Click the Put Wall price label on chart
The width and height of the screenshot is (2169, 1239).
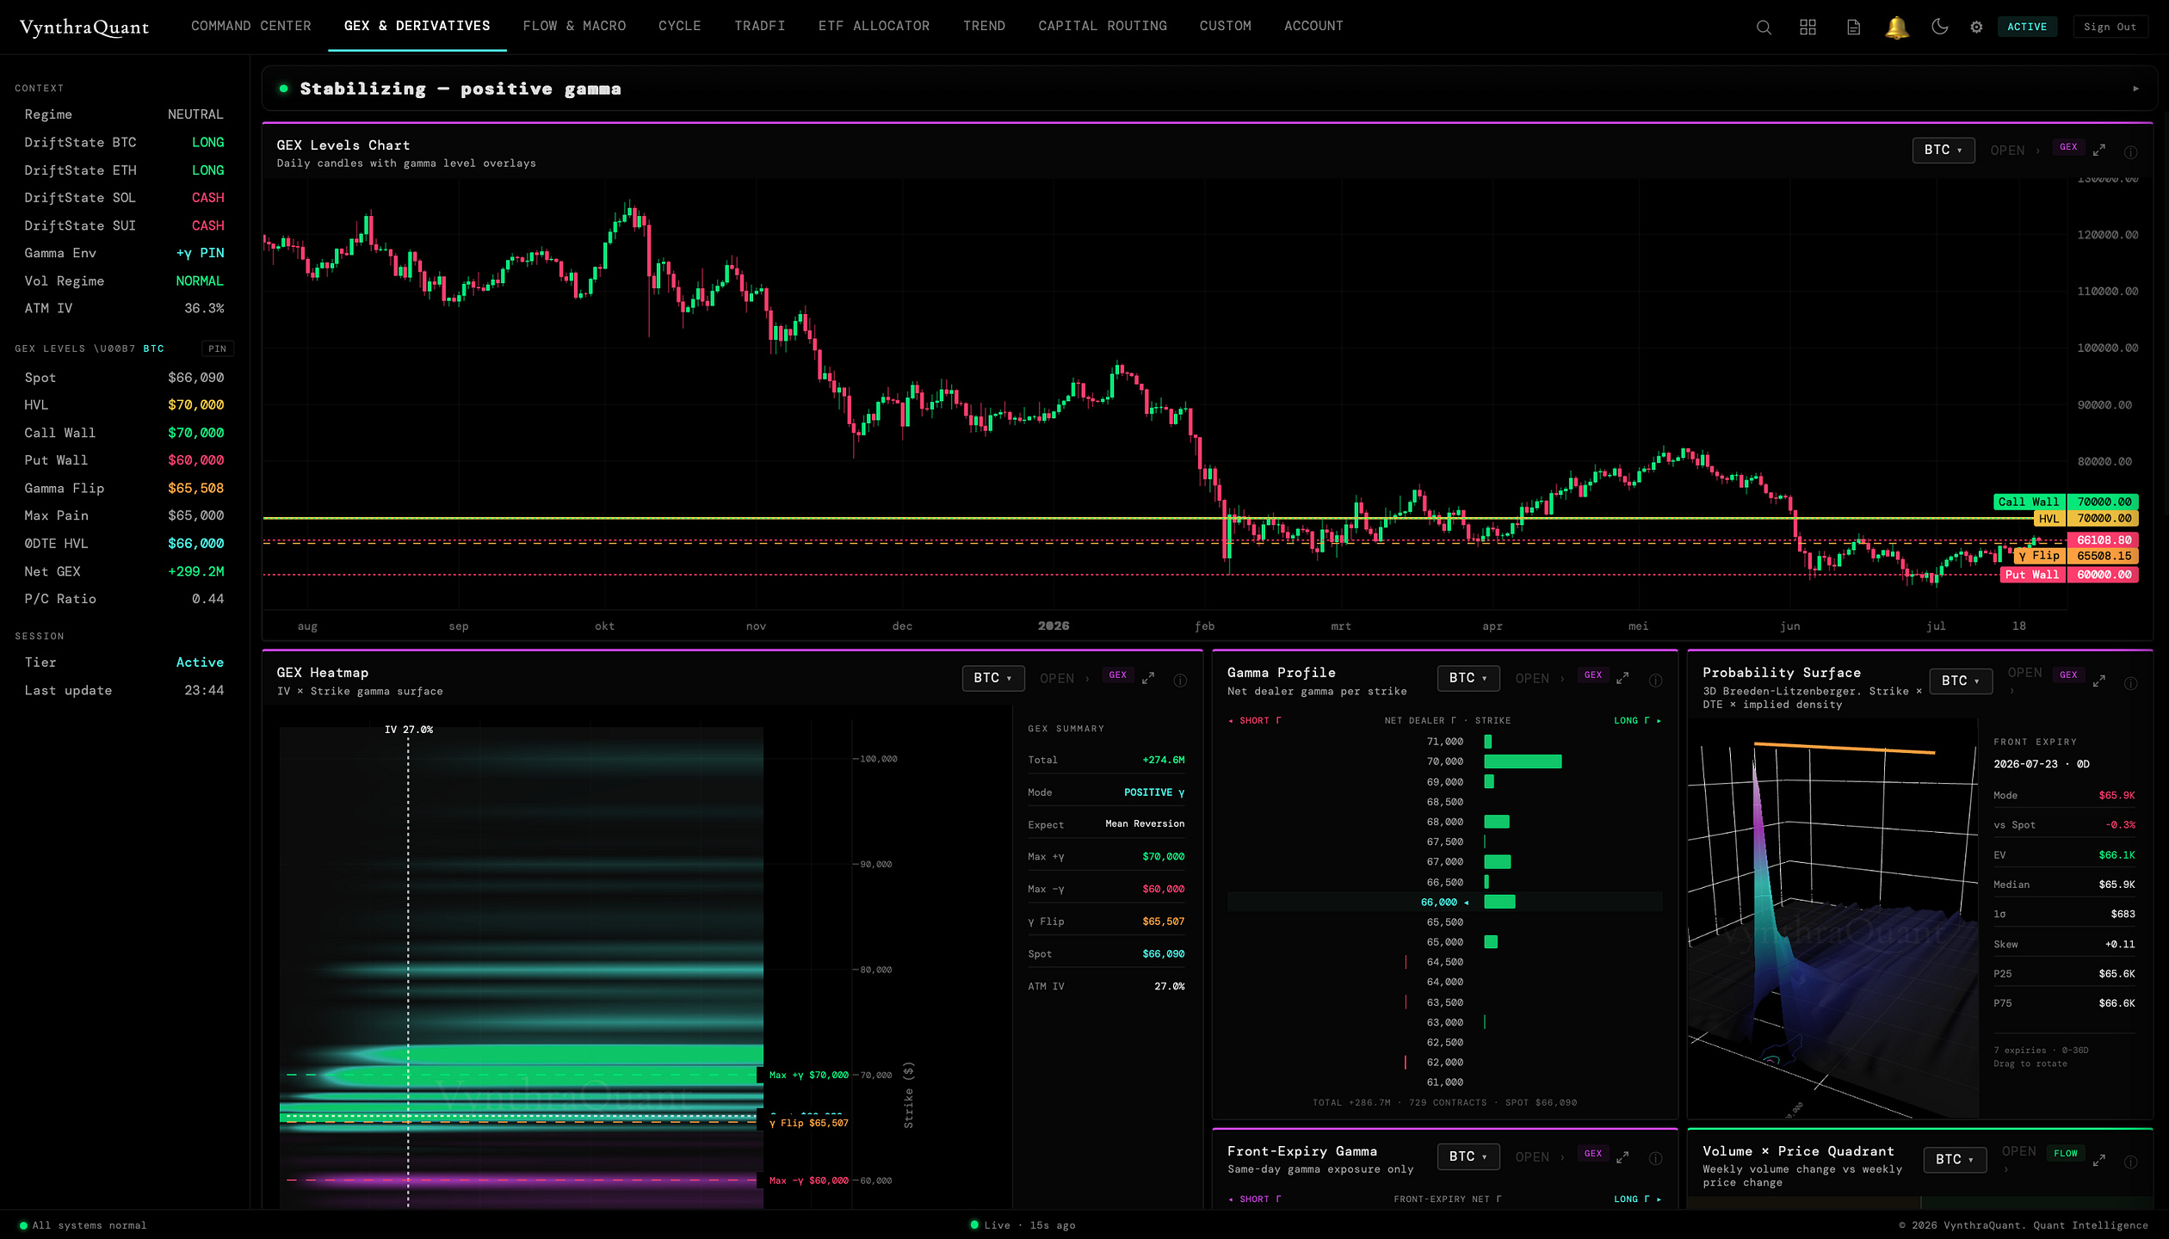tap(2068, 574)
